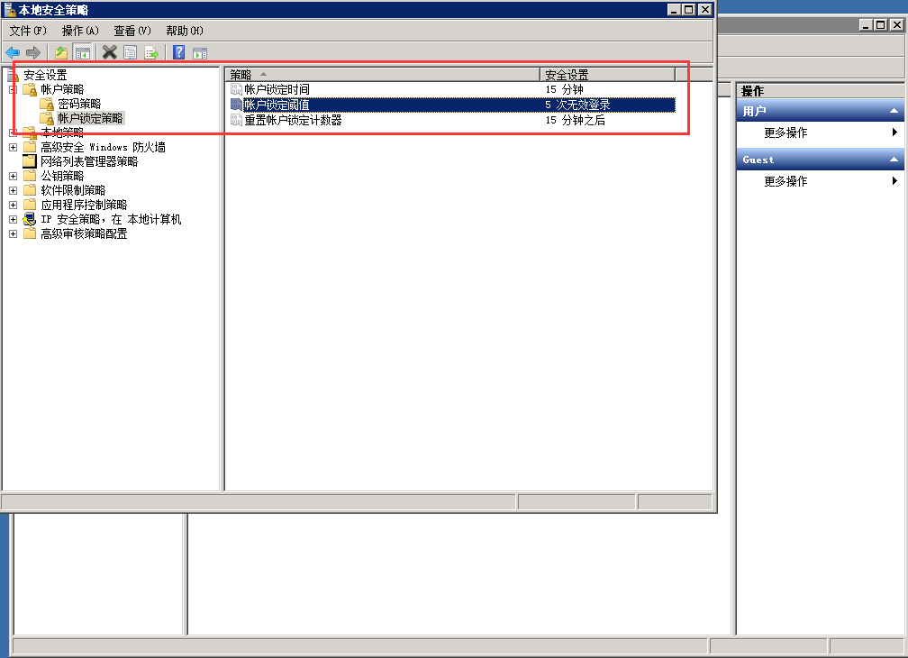Image resolution: width=908 pixels, height=658 pixels.
Task: Click the 应用程序控制策略 folder icon
Action: coord(30,205)
